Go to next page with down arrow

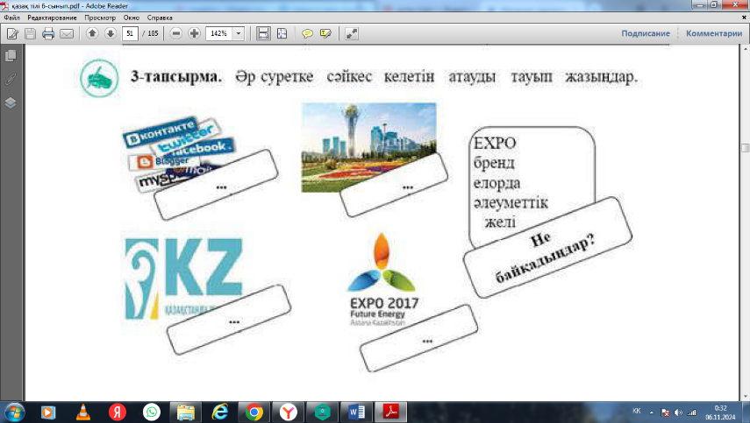click(111, 33)
